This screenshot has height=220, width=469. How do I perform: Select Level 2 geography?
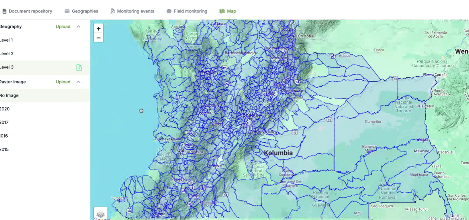coord(7,54)
